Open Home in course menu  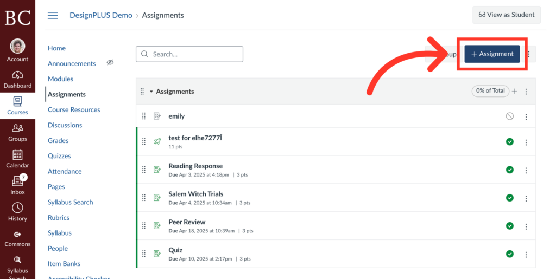coord(56,48)
